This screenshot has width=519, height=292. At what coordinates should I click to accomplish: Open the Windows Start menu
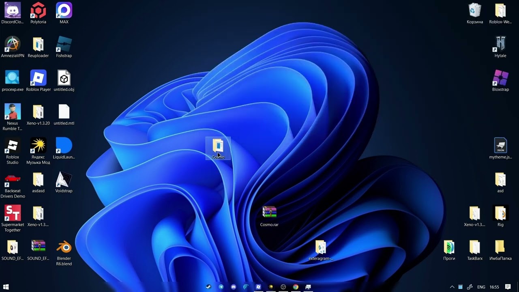[6, 287]
